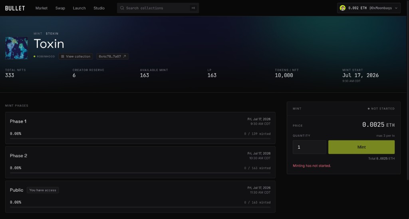Viewport: 409px width, 219px height.
Task: Click the Tokens / NFT value 10,000
Action: click(x=284, y=75)
